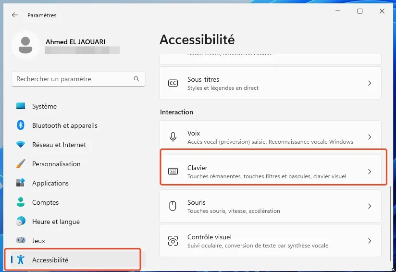Click the Paramètres window title

point(42,15)
